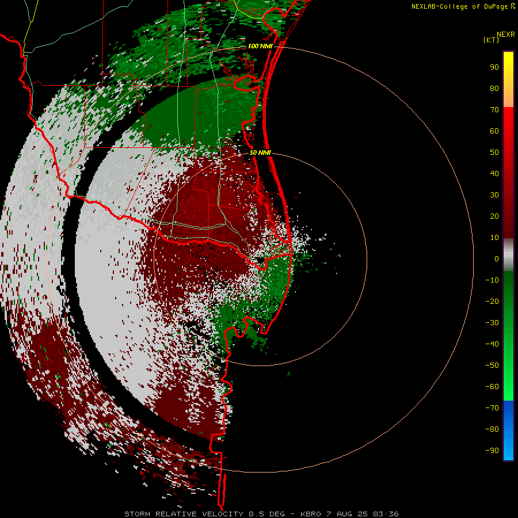
Task: Click the 30 value on the velocity scale
Action: [x=494, y=195]
